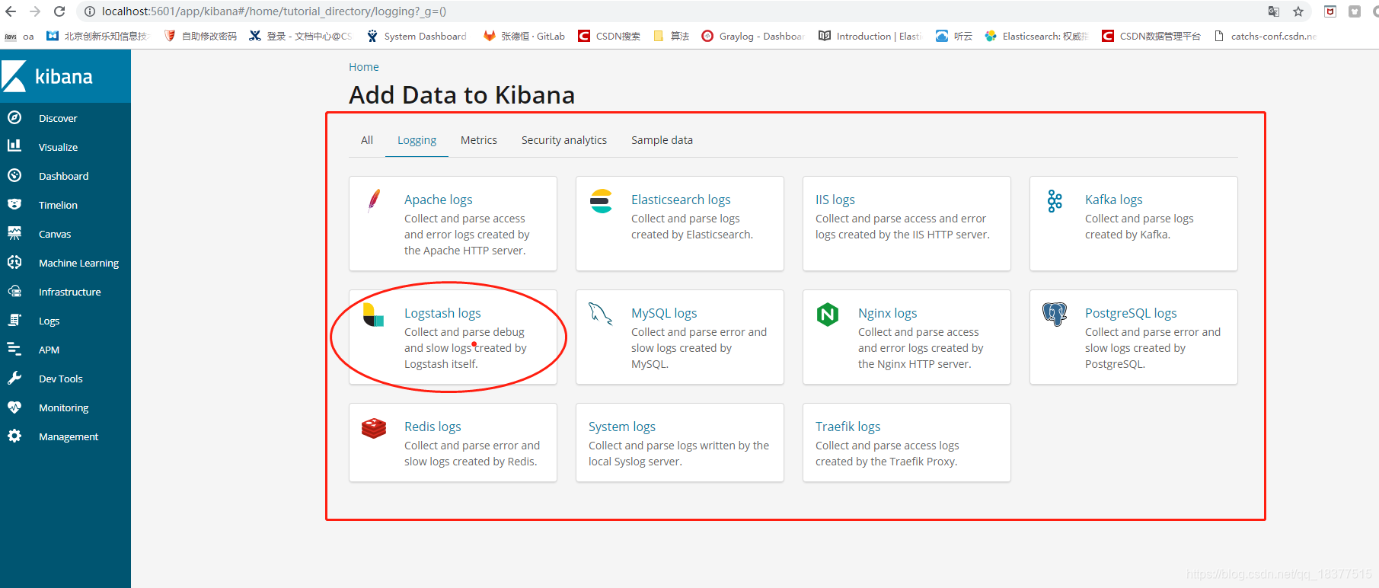
Task: Reload the page in browser
Action: pyautogui.click(x=59, y=11)
